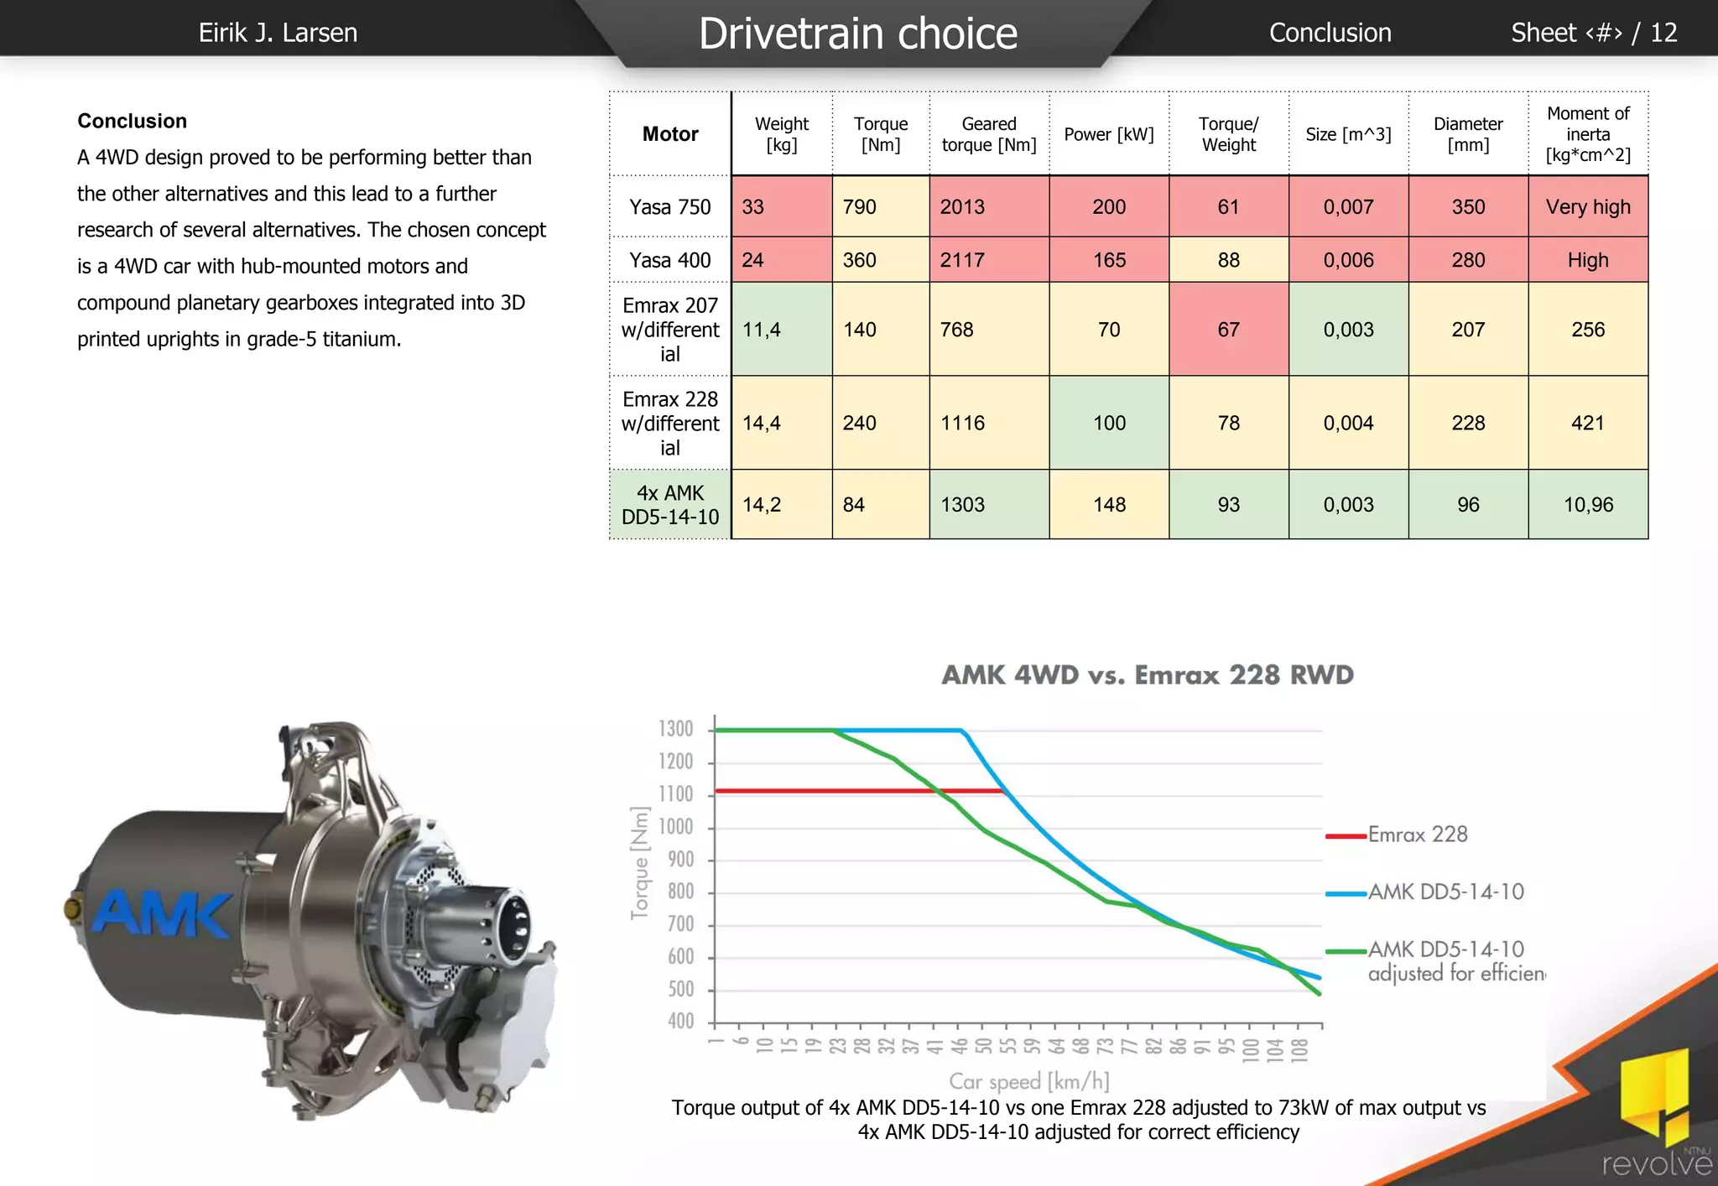This screenshot has height=1186, width=1718.
Task: Click the chart caption about torque output
Action: (1079, 1120)
